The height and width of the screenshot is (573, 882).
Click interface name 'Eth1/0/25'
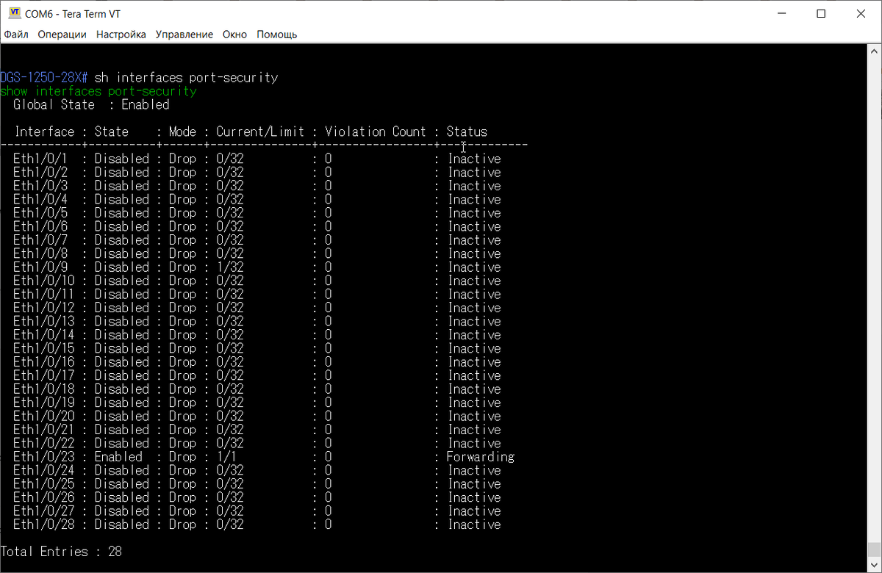point(44,484)
